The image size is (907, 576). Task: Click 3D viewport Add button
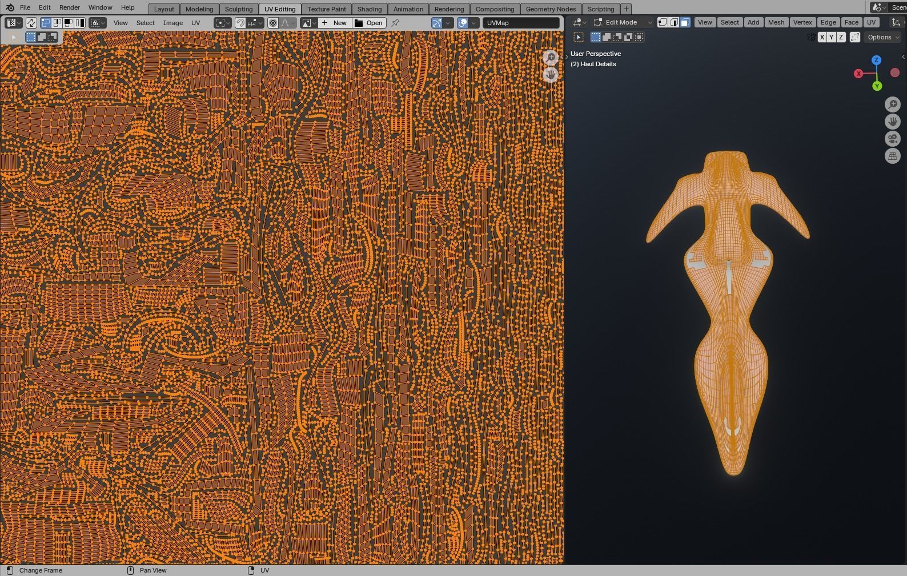pyautogui.click(x=753, y=22)
